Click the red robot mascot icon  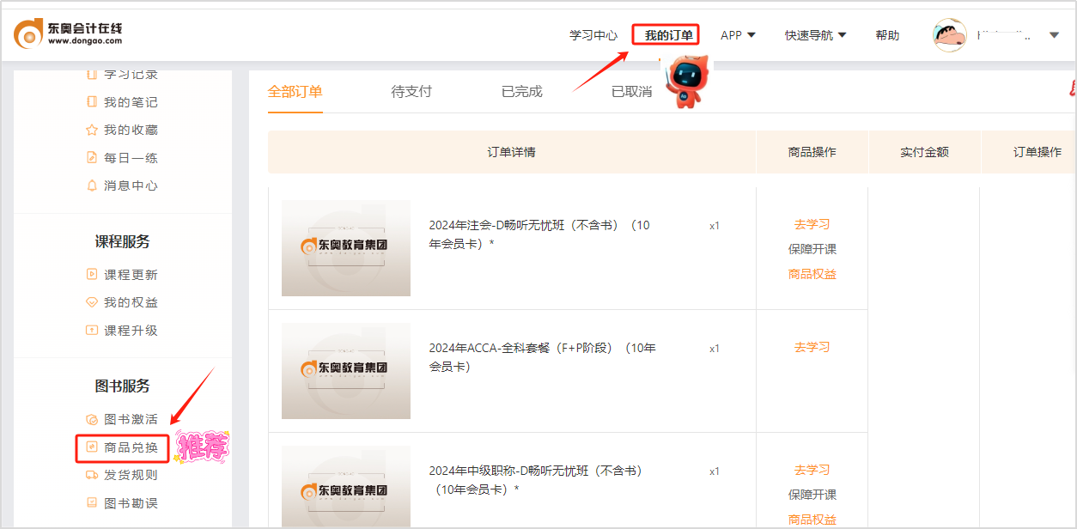pyautogui.click(x=685, y=83)
